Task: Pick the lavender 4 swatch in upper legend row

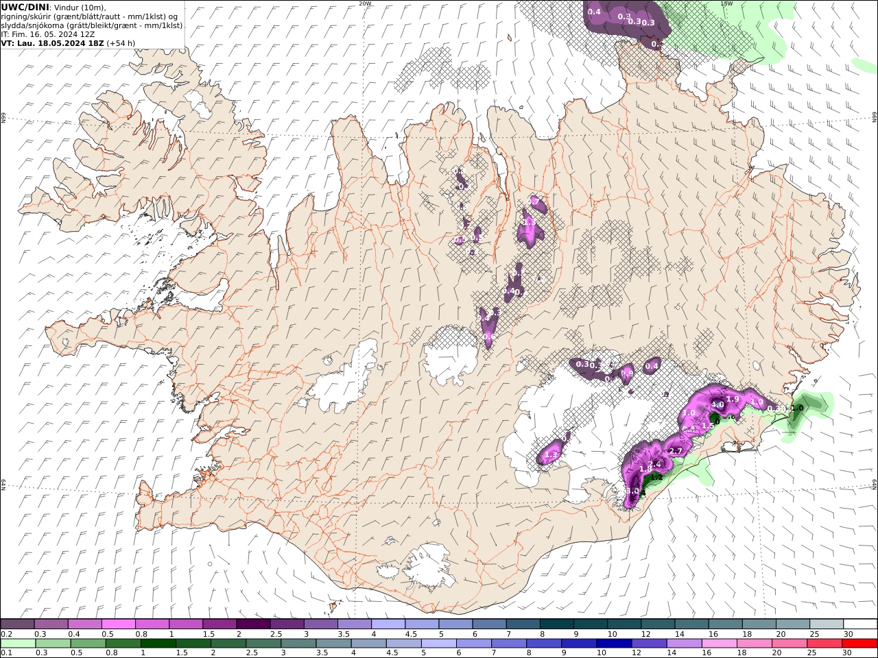Action: click(388, 624)
